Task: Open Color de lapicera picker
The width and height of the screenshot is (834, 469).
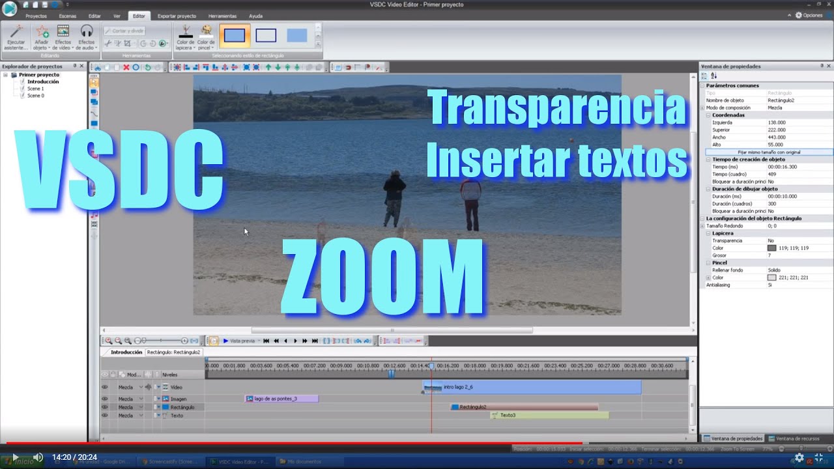Action: point(186,37)
